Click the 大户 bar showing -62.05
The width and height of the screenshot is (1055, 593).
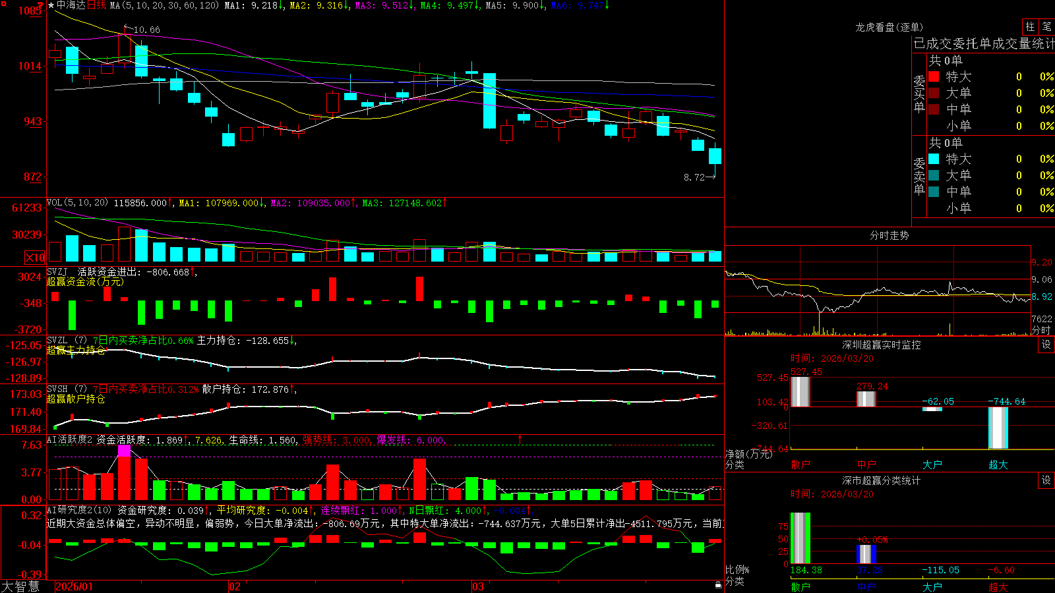pos(932,409)
